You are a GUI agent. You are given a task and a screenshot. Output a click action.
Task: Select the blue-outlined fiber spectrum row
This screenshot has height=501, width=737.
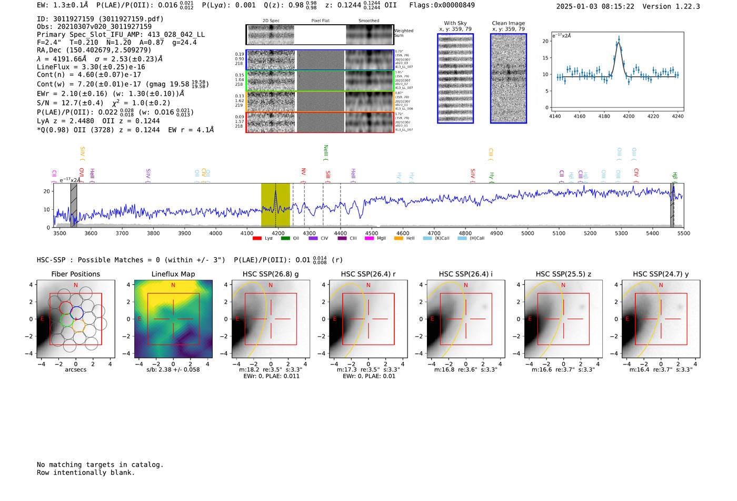[320, 60]
